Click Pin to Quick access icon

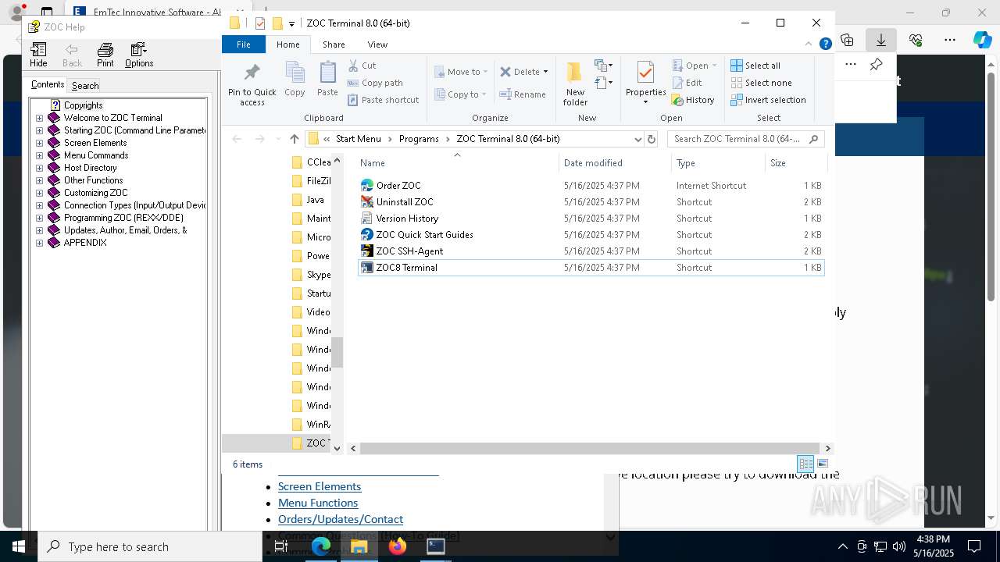[x=252, y=84]
